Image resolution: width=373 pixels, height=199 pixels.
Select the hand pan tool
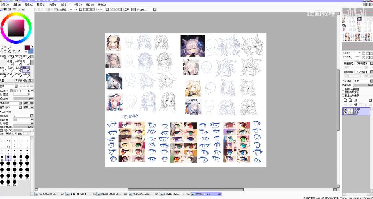click(x=14, y=52)
